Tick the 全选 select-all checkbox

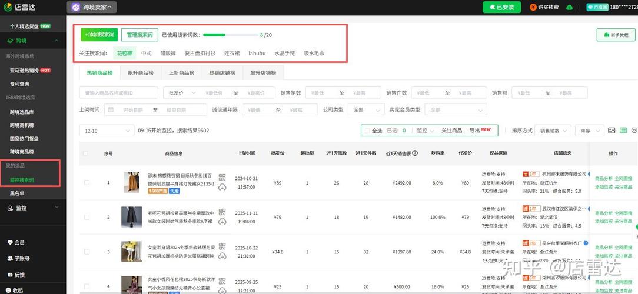tap(367, 131)
